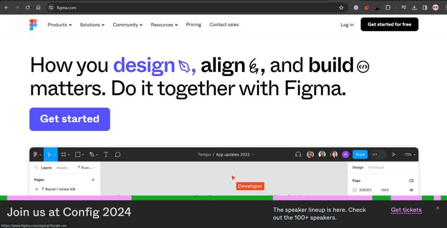Toggle the Dev Mode code switch

pos(378,154)
